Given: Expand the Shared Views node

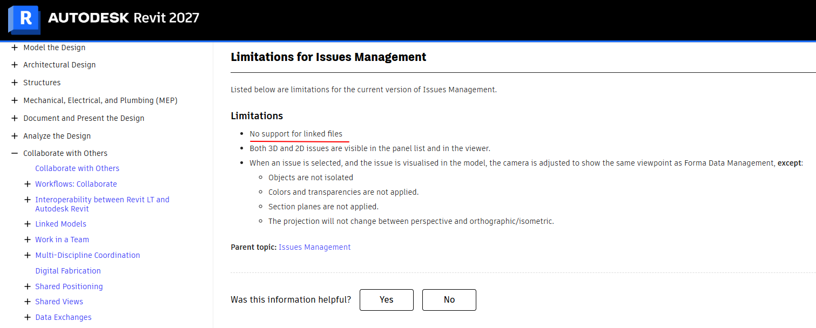Looking at the screenshot, I should (x=28, y=302).
